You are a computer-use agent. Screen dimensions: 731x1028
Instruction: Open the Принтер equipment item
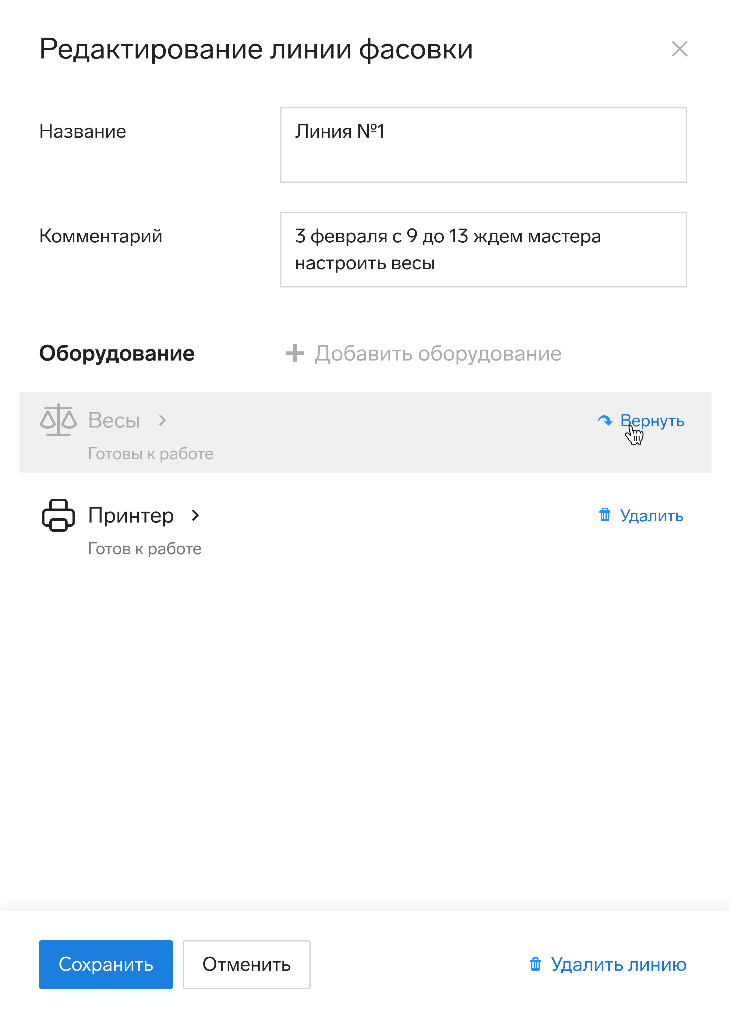[131, 515]
